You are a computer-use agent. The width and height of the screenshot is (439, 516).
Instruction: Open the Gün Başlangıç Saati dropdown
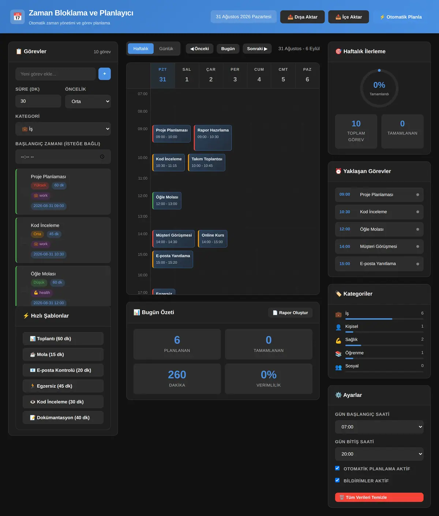tap(379, 427)
